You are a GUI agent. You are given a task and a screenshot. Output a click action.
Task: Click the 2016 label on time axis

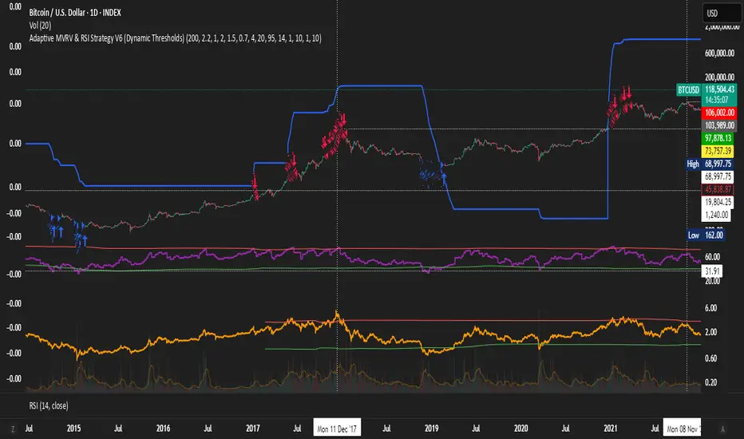[x=163, y=429]
